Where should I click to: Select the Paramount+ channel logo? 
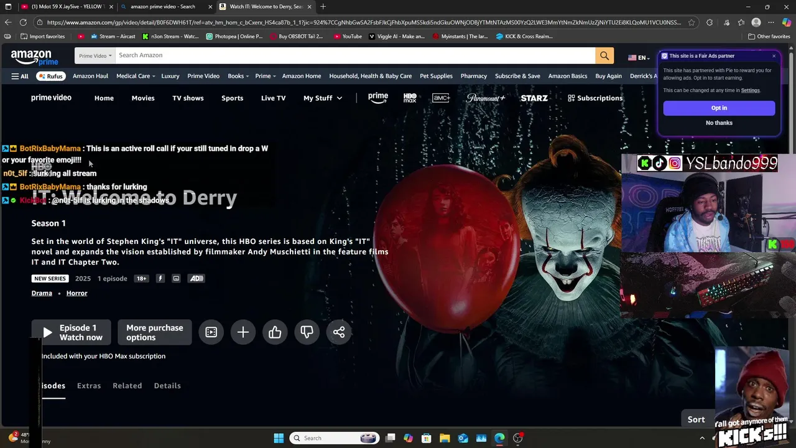click(486, 98)
